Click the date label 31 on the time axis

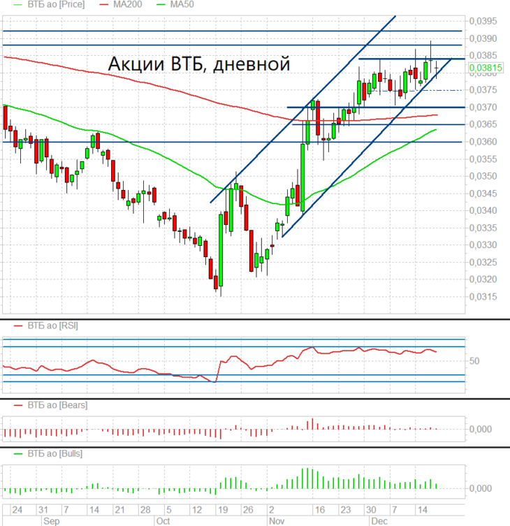[x=43, y=510]
